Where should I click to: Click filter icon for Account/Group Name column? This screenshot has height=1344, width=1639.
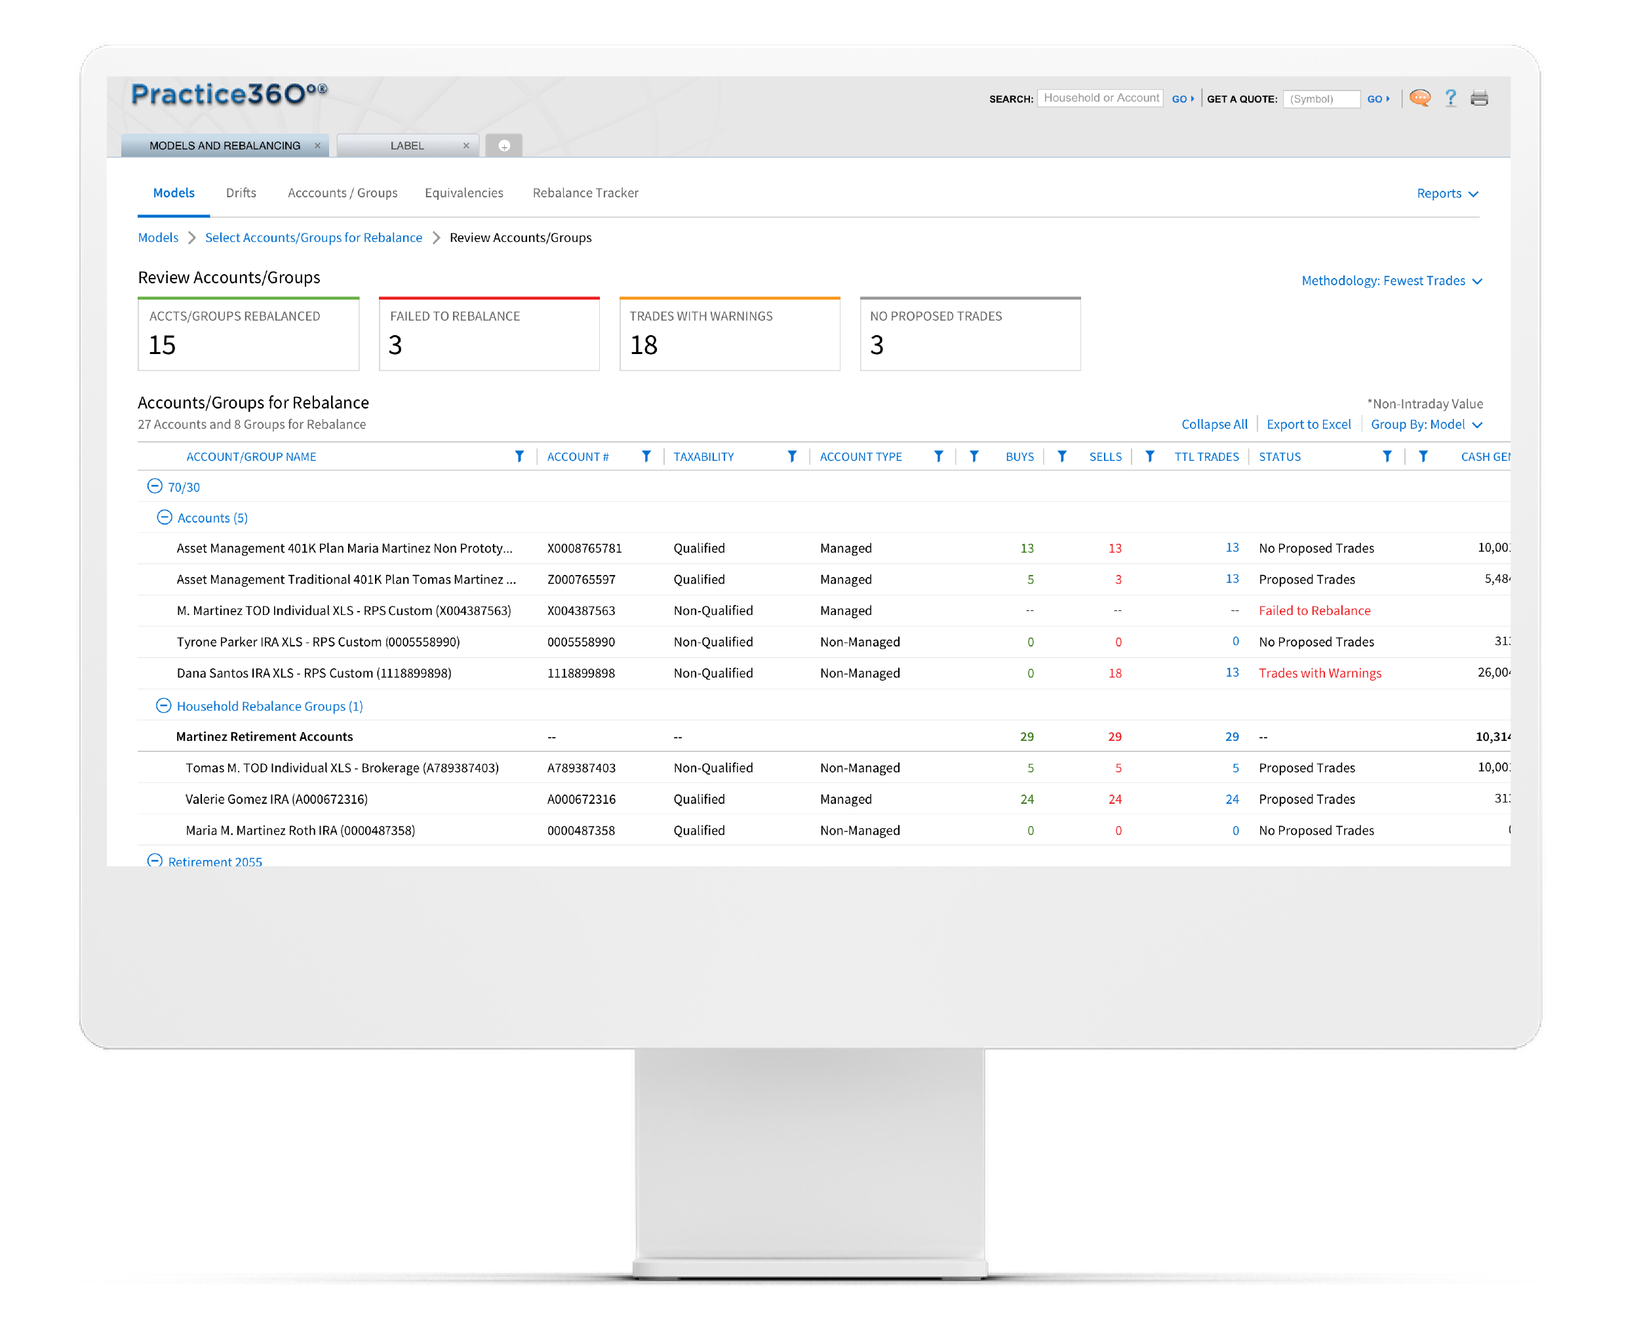pyautogui.click(x=519, y=457)
